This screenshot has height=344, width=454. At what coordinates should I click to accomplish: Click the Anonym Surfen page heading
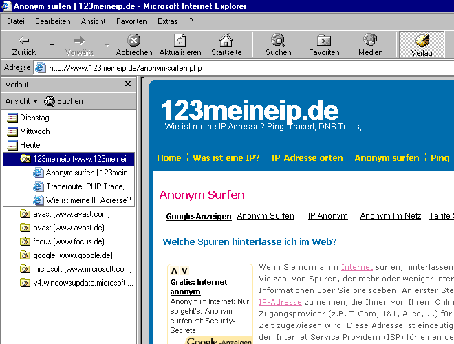pyautogui.click(x=202, y=195)
